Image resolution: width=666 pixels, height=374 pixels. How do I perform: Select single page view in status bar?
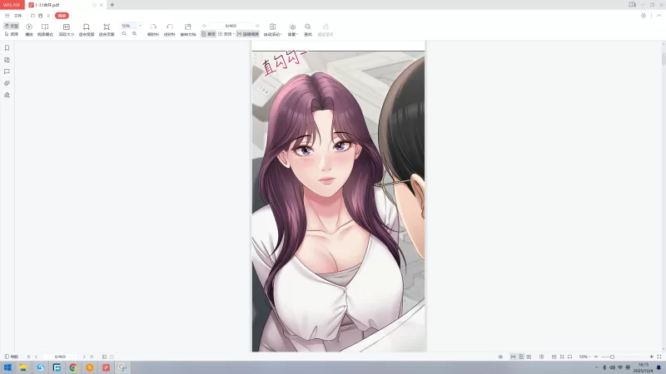point(521,357)
